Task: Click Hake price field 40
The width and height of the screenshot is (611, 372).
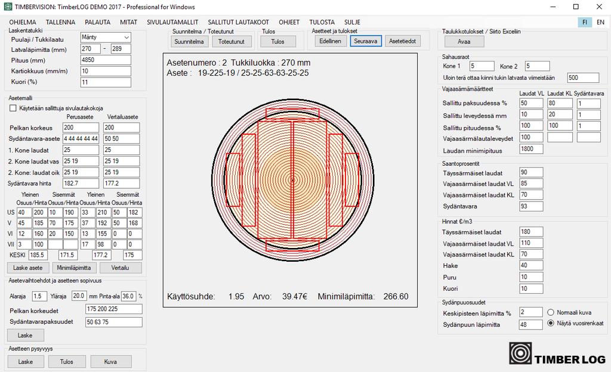Action: tap(532, 265)
